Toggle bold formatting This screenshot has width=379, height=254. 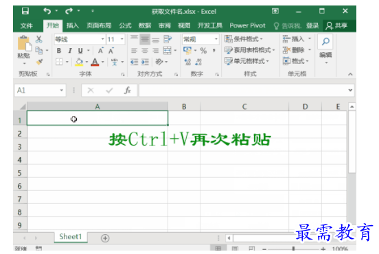[59, 51]
